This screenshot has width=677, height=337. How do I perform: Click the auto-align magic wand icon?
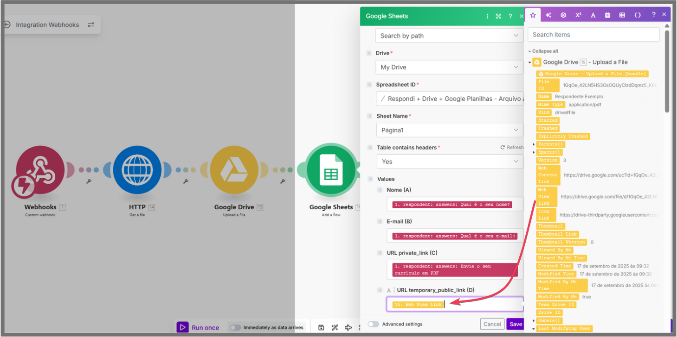(x=335, y=328)
